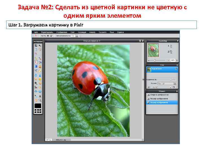Image resolution: width=203 pixels, height=152 pixels.
Task: Open the Изображение menu
Action: click(62, 32)
